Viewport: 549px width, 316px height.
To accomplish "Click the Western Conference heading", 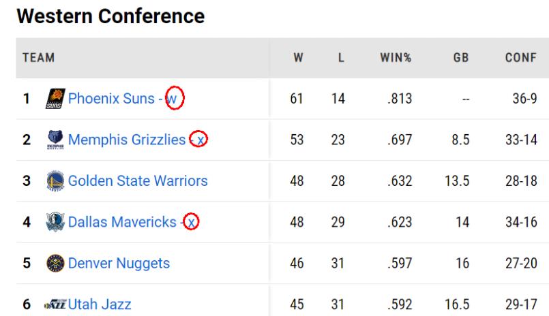I will tap(110, 16).
